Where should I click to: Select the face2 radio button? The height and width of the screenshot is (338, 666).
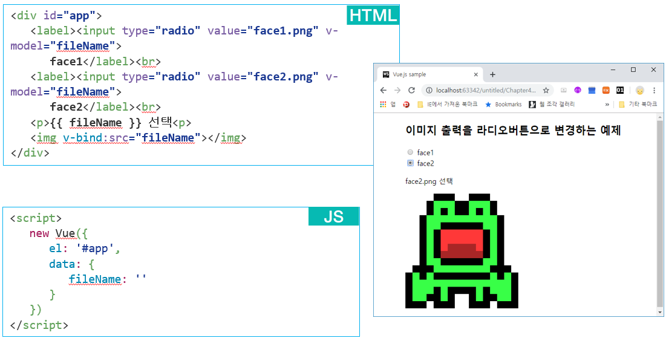point(410,163)
